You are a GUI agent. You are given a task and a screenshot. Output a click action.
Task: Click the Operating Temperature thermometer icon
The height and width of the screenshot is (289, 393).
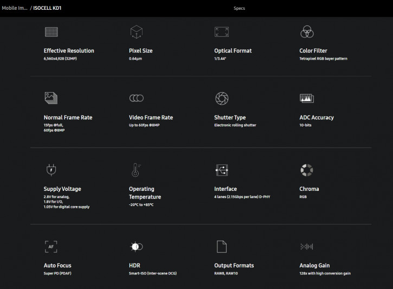136,170
